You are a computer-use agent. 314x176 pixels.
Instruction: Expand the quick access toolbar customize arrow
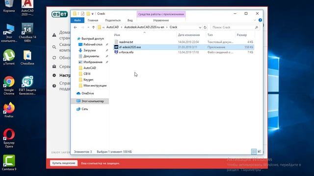click(93, 14)
